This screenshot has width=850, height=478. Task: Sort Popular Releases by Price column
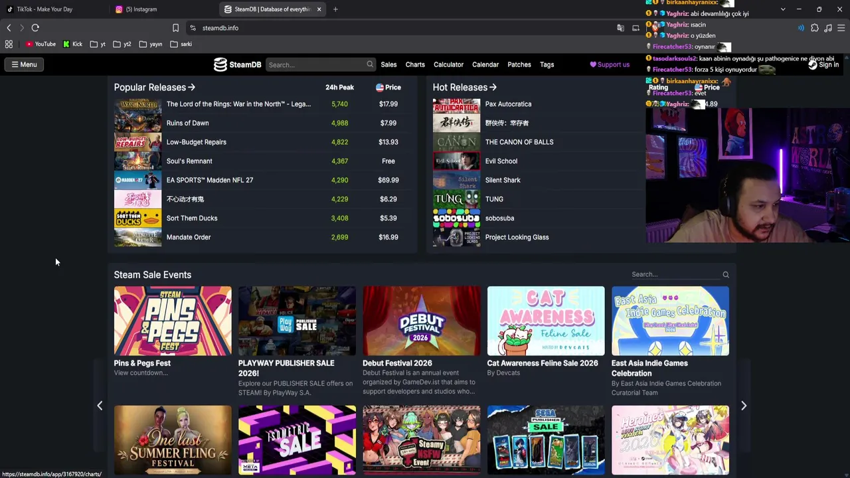[x=388, y=87]
